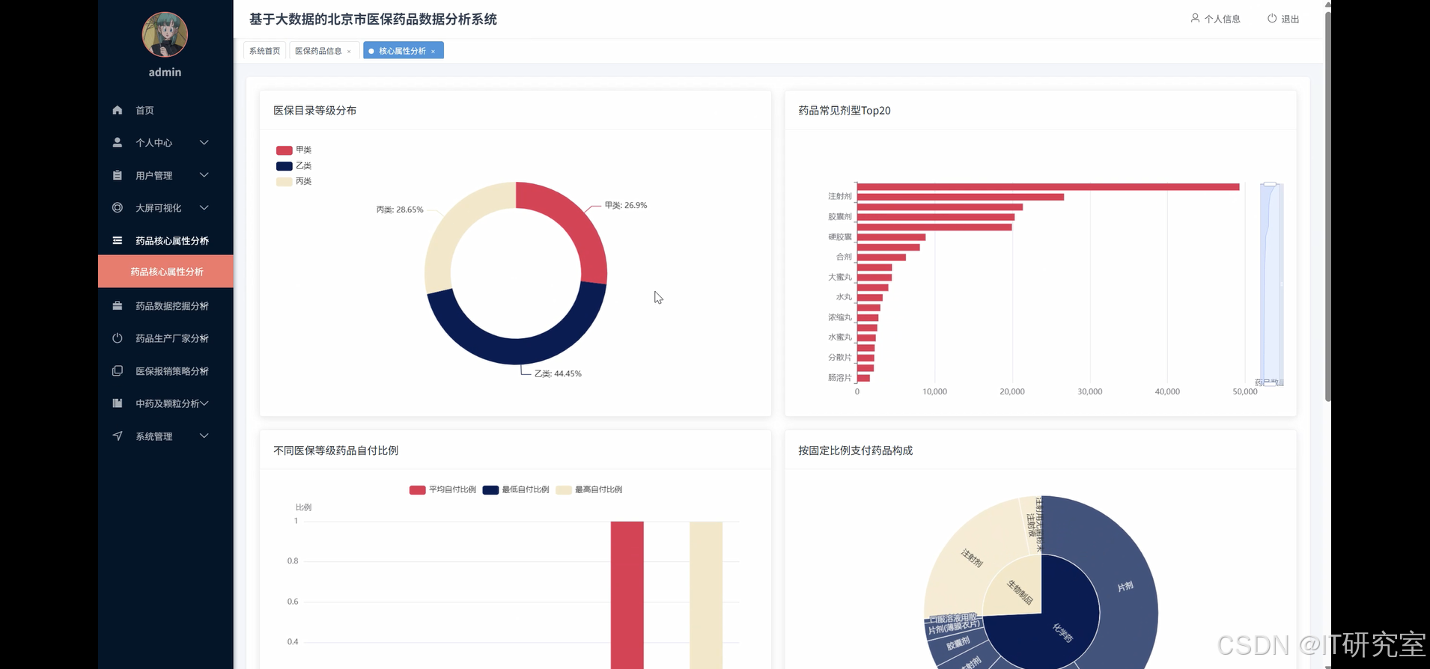Toggle the 最低自付比例 legend entry

point(516,489)
